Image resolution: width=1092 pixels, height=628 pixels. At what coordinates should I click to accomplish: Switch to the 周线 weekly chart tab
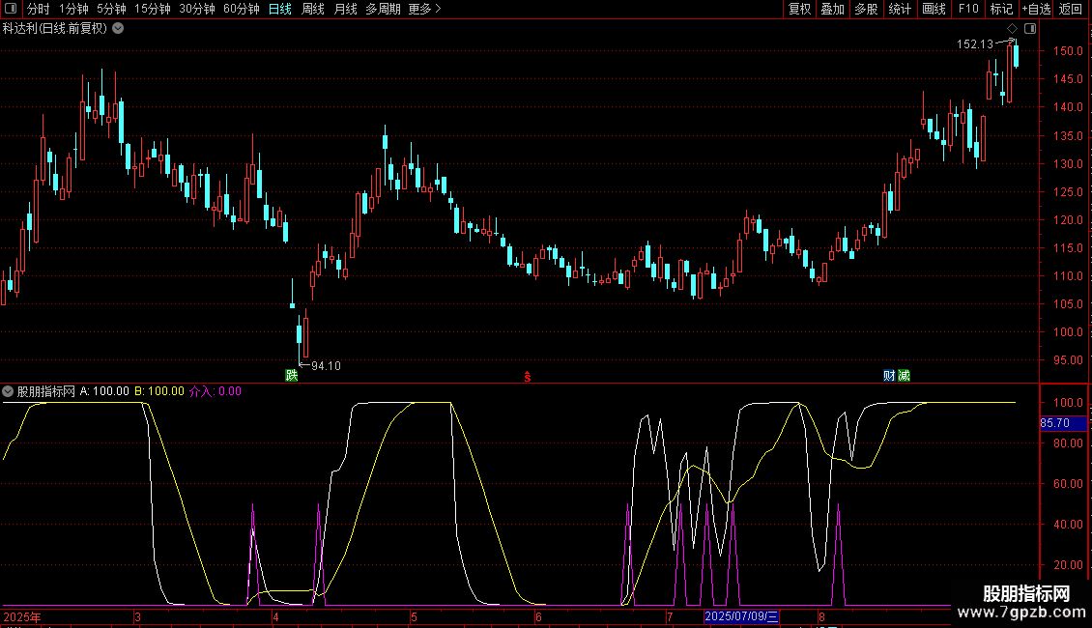[x=313, y=9]
